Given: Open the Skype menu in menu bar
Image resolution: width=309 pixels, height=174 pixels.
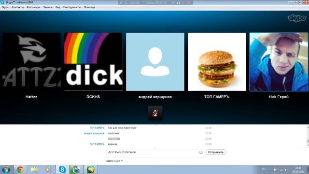Looking at the screenshot, I should coord(5,7).
